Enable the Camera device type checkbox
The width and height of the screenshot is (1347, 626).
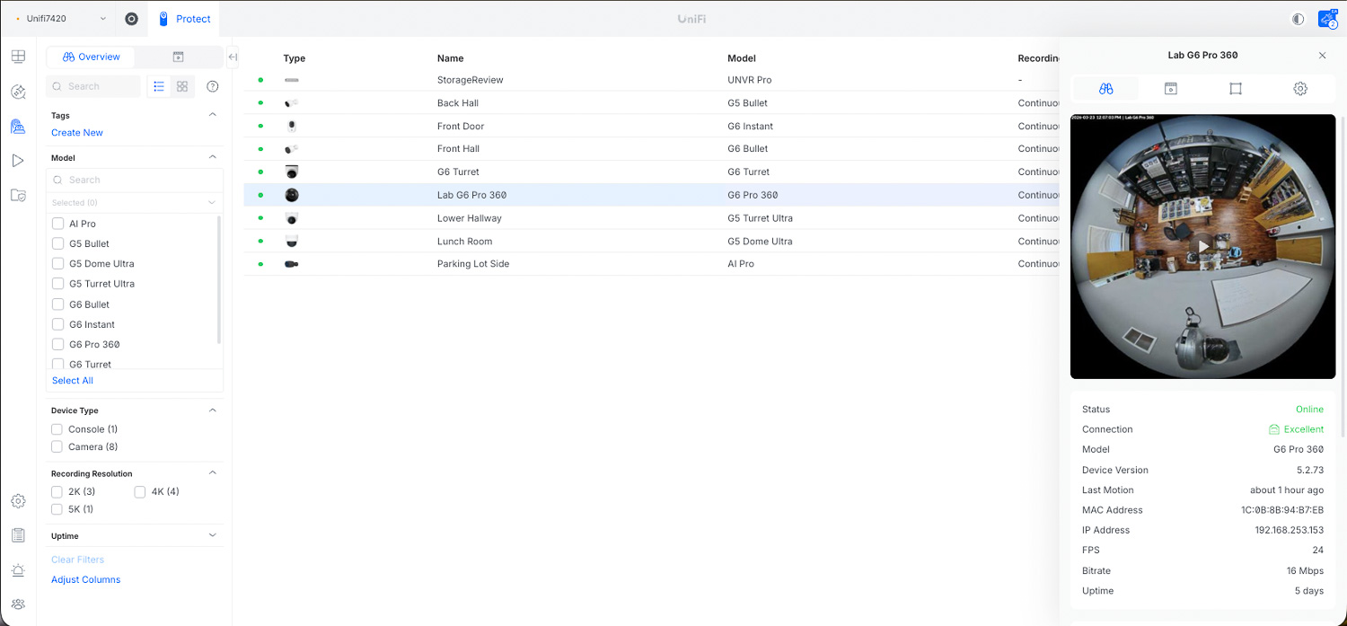tap(57, 446)
